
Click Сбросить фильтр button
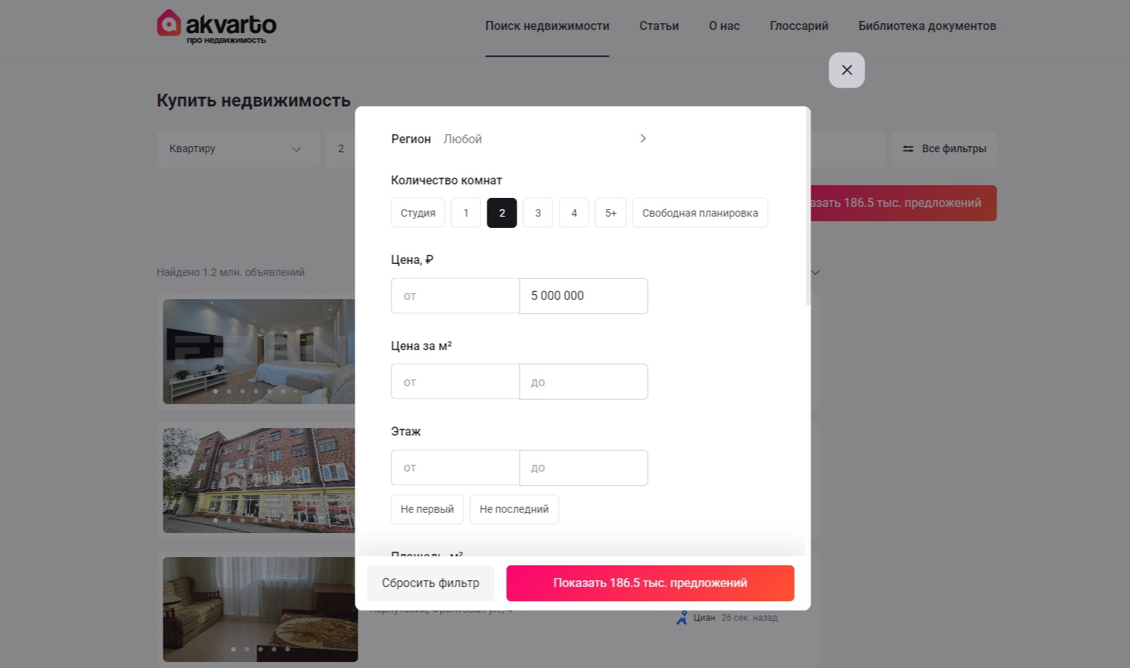[430, 583]
